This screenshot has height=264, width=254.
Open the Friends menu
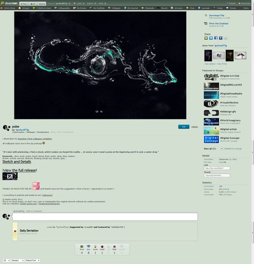(x=231, y=3)
